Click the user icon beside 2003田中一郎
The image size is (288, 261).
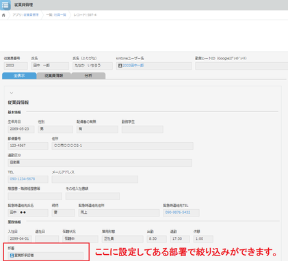[x=120, y=66]
